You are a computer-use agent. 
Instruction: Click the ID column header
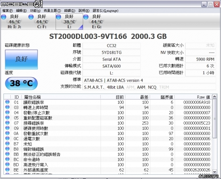(16, 97)
